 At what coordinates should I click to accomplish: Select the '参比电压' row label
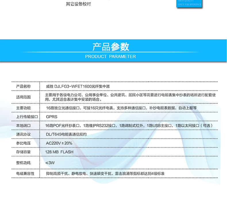point(23,143)
